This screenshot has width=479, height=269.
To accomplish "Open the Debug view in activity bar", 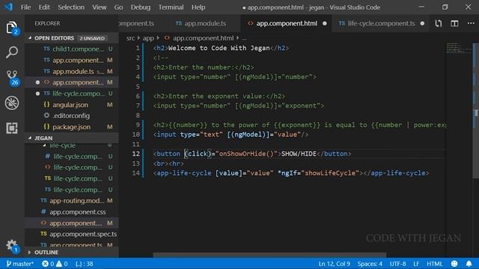I will click(12, 103).
